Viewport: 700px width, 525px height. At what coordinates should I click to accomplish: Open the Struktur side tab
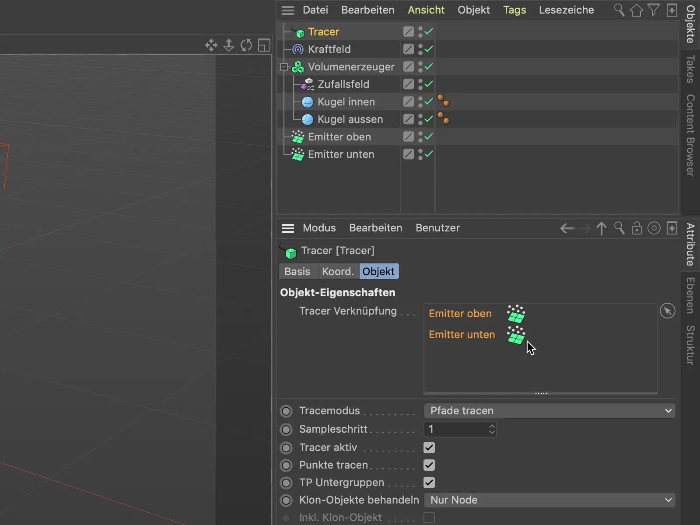coord(690,345)
